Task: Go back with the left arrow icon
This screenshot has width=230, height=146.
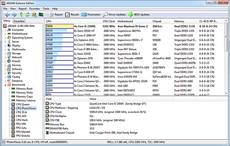Action: tap(7, 15)
